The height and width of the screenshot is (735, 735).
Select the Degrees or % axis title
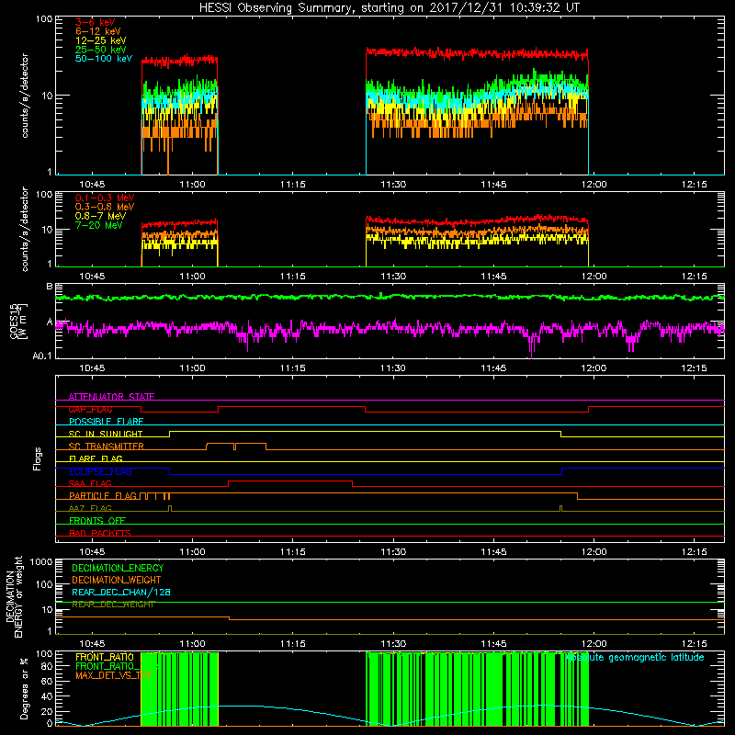pos(24,688)
